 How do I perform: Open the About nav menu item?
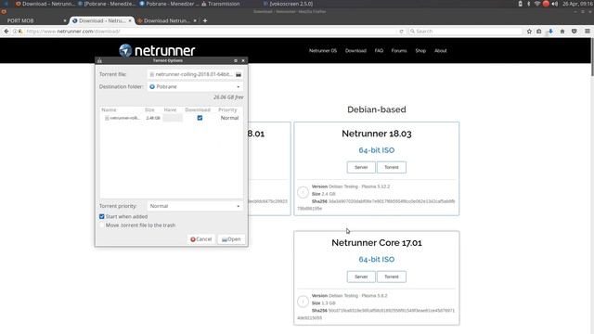[x=441, y=51]
